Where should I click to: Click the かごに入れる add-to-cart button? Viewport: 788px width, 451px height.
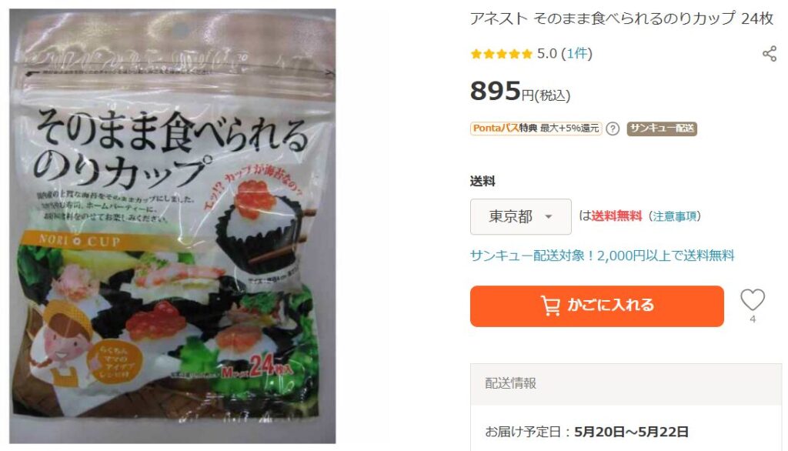[597, 306]
